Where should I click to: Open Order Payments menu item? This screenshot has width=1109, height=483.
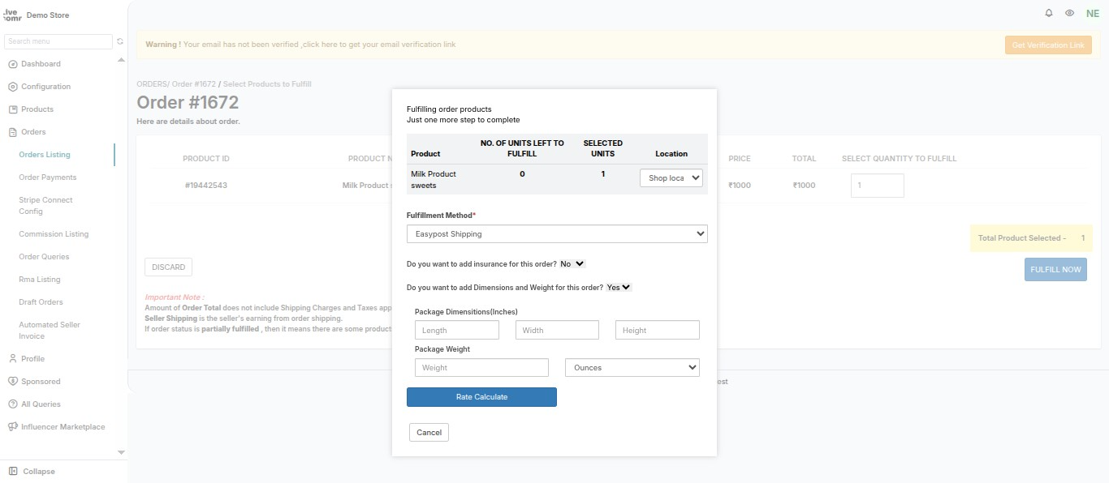click(48, 177)
